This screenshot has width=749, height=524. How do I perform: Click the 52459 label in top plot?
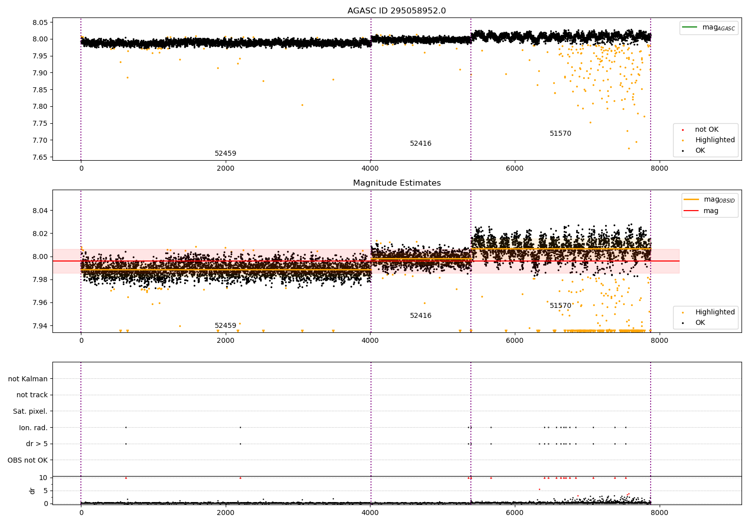point(226,154)
